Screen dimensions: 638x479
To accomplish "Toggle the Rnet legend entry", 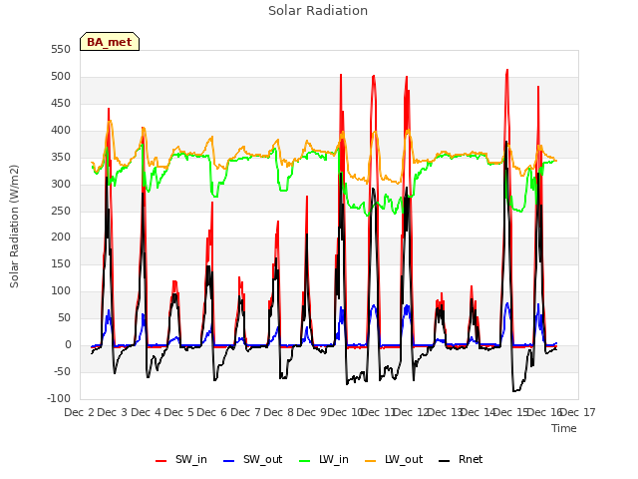I will (461, 459).
